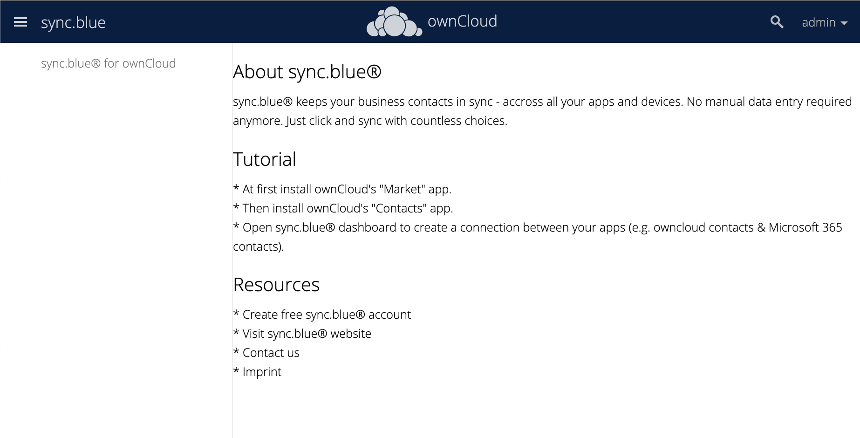The width and height of the screenshot is (860, 438).
Task: Open 'Create free sync.blue® account' link
Action: [x=327, y=315]
